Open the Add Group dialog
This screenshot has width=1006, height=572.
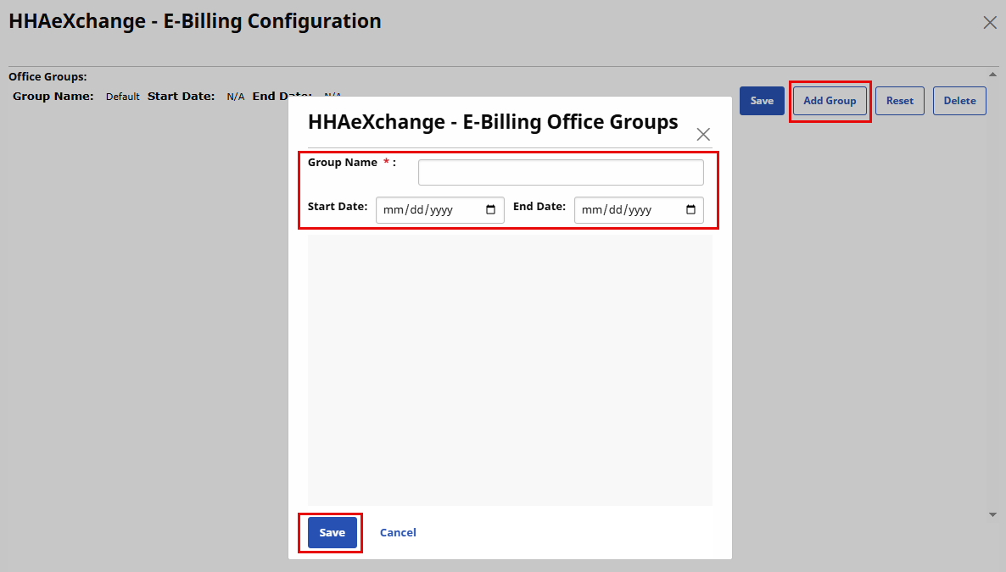click(x=830, y=100)
